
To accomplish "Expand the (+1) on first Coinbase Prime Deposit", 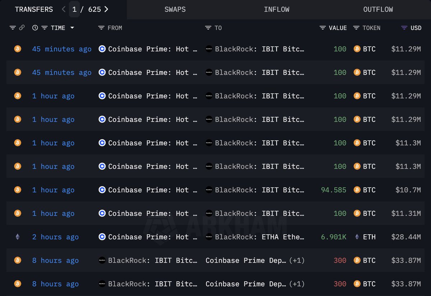I will click(x=297, y=261).
